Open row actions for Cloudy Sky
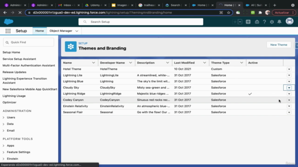Screen dimensions: 298x167 coord(289,88)
